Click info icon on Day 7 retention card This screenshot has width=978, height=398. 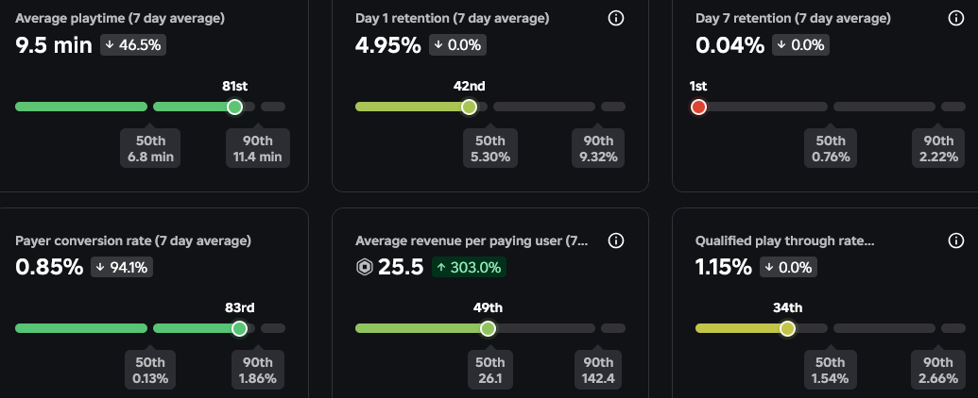pos(956,19)
